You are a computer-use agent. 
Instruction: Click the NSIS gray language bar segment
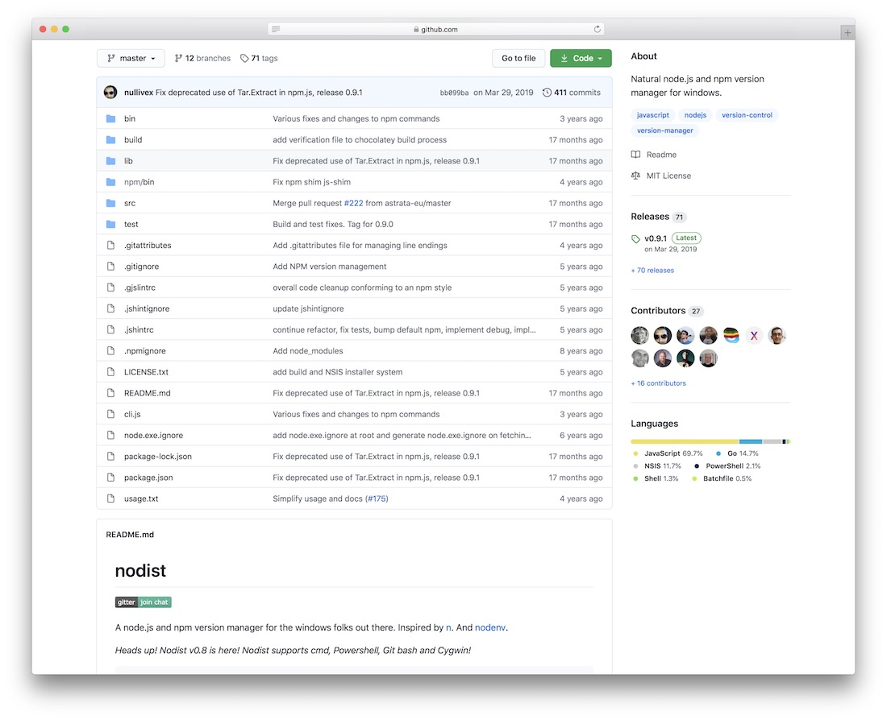(x=772, y=441)
